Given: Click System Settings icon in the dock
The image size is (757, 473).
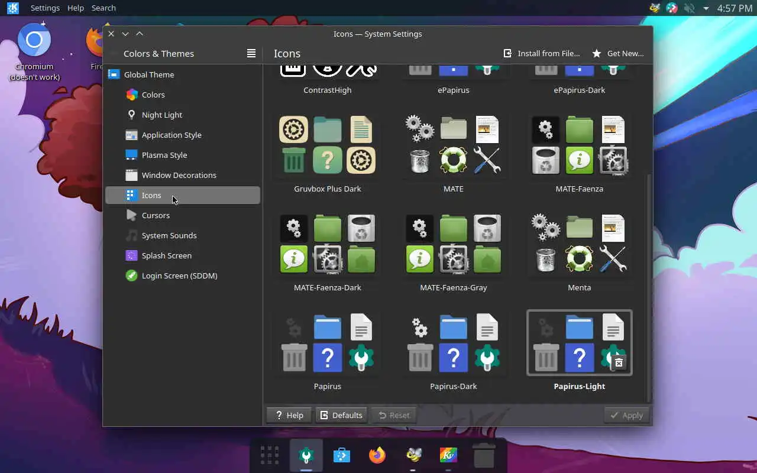Looking at the screenshot, I should point(306,455).
